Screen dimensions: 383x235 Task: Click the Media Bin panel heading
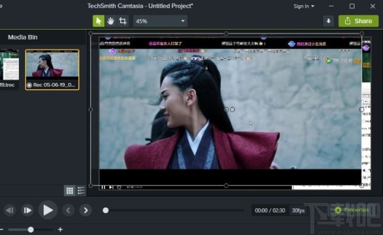(23, 37)
